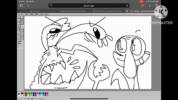Select the Fill With Color bucket tool
The image size is (178, 100).
22,20
